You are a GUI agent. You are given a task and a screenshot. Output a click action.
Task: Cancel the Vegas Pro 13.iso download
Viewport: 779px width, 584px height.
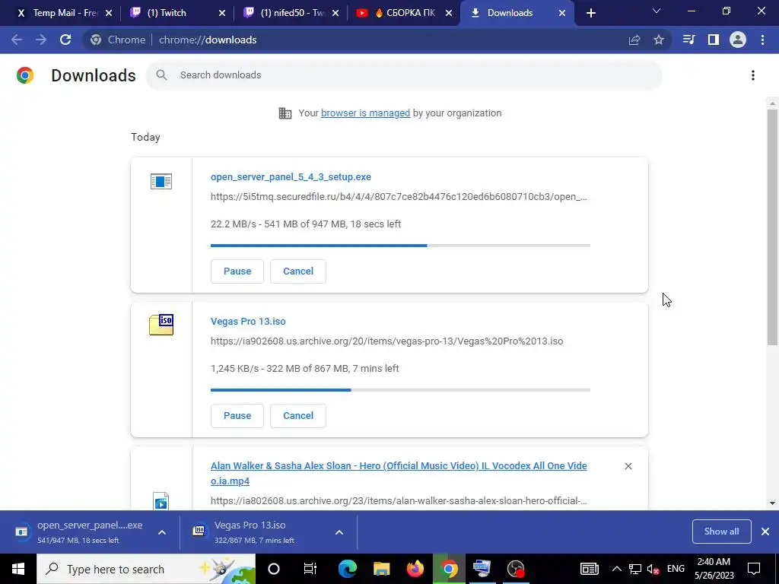[298, 416]
